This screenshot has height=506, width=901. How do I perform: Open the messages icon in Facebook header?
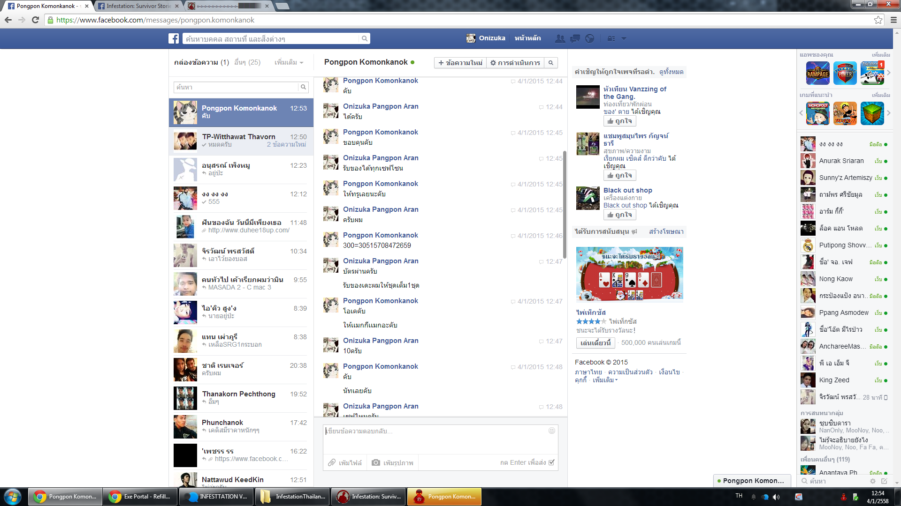coord(575,38)
